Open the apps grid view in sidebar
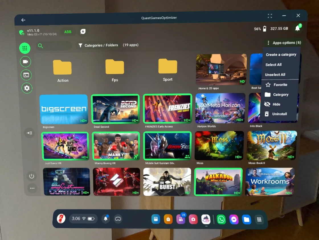The image size is (319, 240). pyautogui.click(x=25, y=48)
